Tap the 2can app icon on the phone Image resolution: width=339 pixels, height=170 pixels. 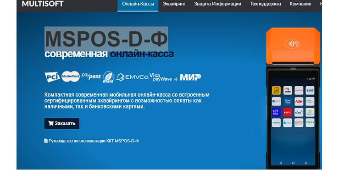tap(288, 91)
